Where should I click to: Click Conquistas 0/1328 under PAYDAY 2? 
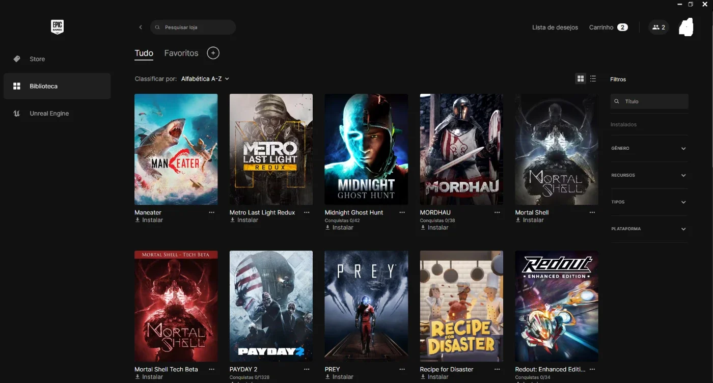click(x=250, y=377)
